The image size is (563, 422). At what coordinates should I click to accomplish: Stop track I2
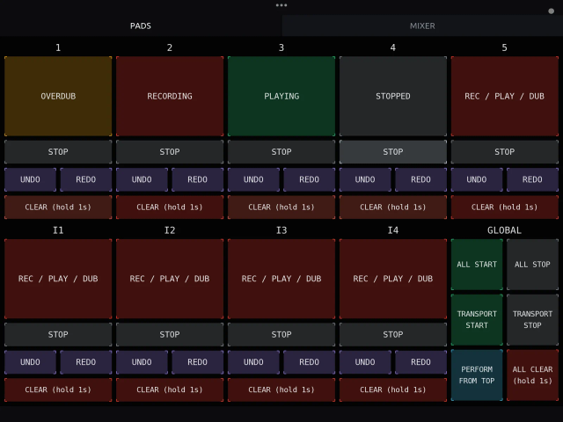point(170,334)
